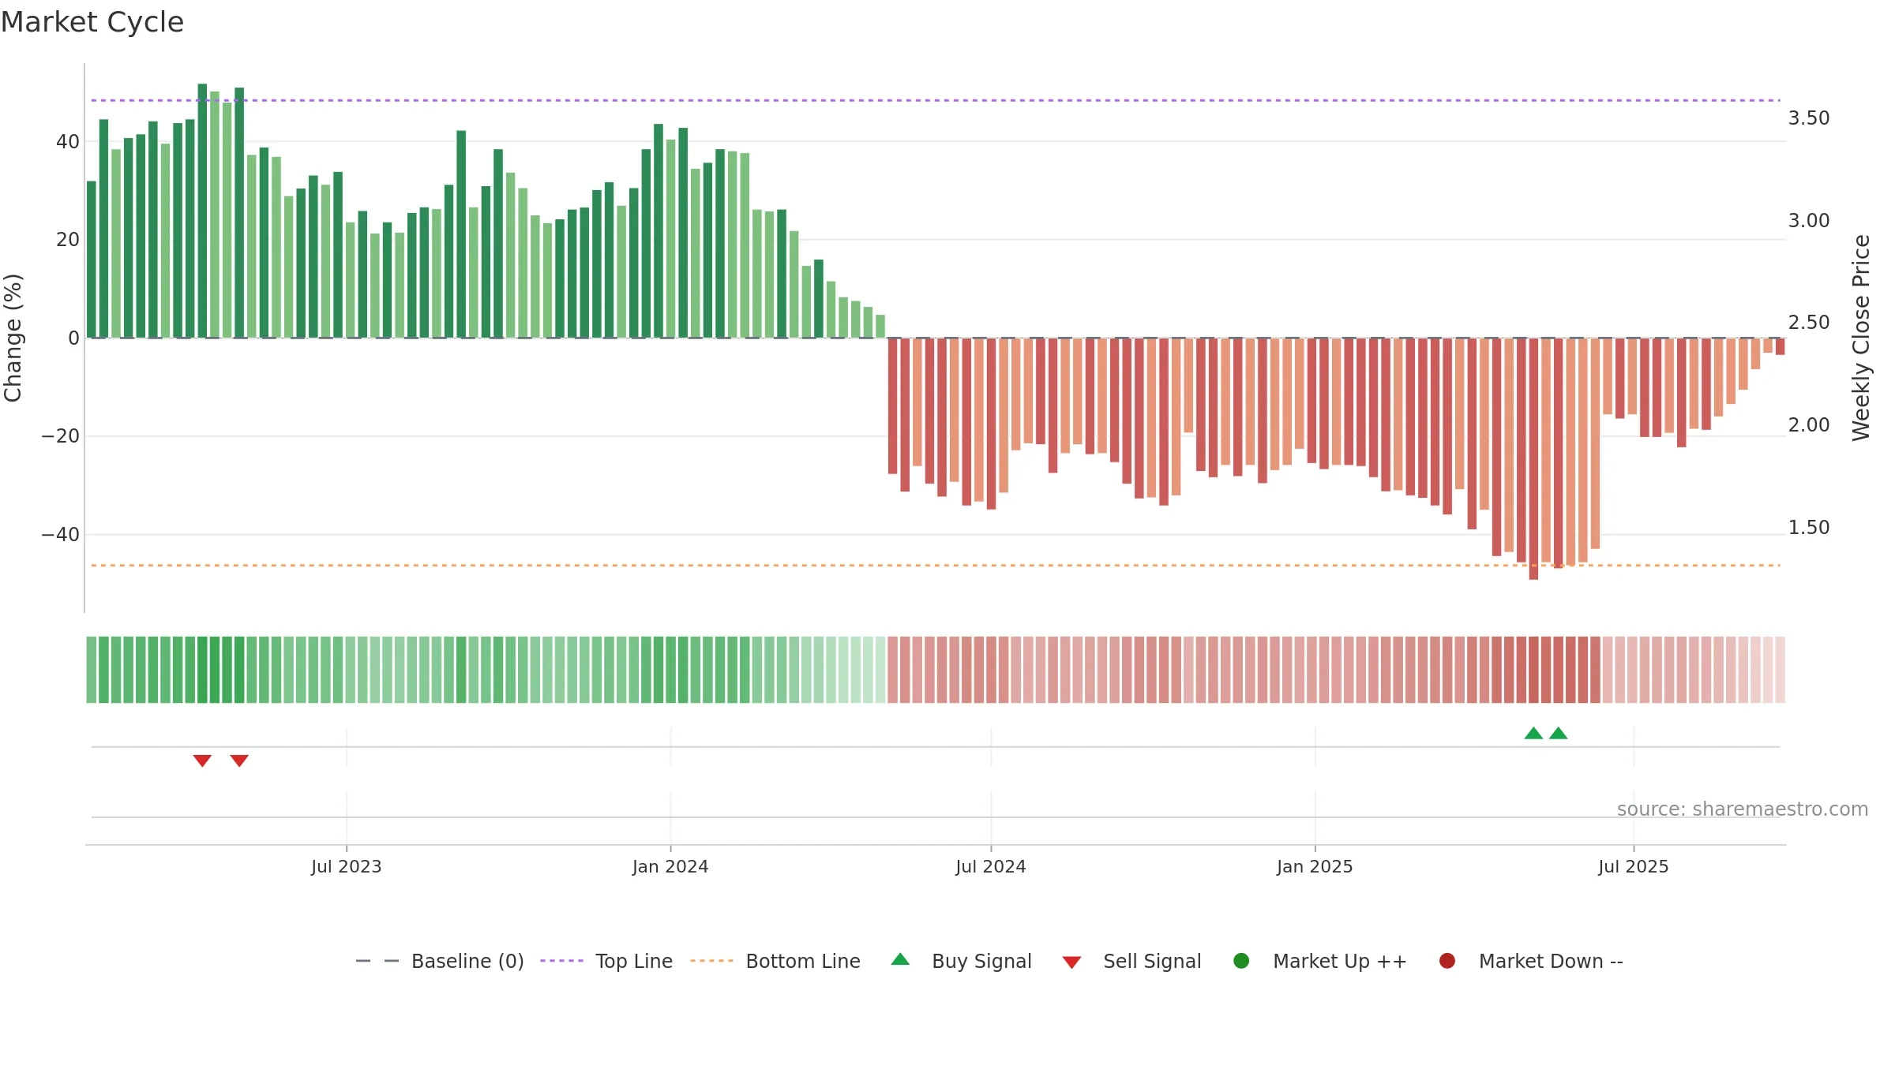This screenshot has width=1895, height=1065.
Task: Click the −40 tick on Change axis
Action: coord(60,535)
